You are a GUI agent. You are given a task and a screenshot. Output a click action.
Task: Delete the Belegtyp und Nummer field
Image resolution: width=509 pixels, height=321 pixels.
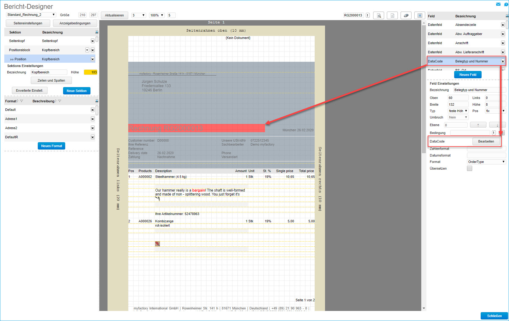click(x=503, y=61)
